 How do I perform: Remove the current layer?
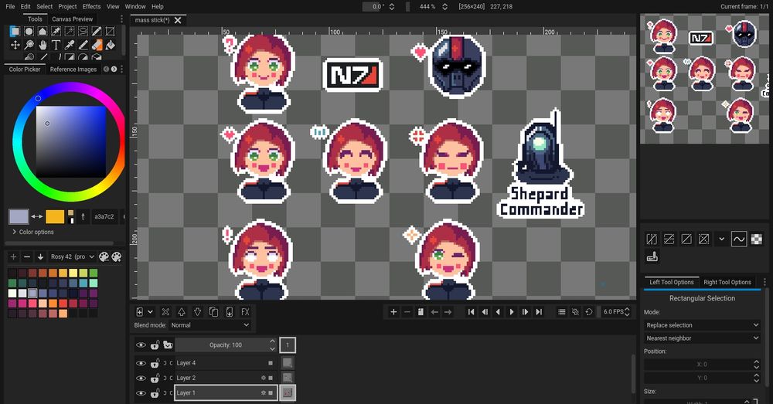165,312
